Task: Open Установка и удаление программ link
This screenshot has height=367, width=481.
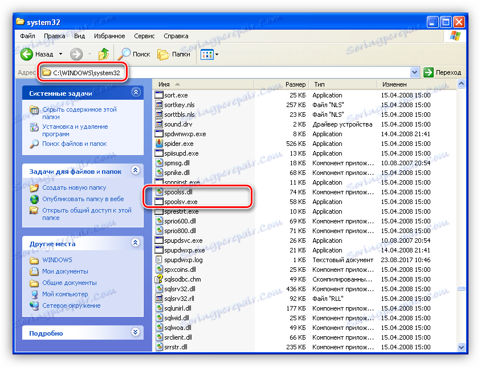Action: (75, 131)
